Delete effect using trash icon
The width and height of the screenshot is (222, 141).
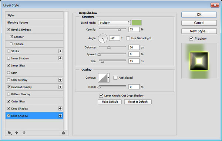tap(63, 133)
